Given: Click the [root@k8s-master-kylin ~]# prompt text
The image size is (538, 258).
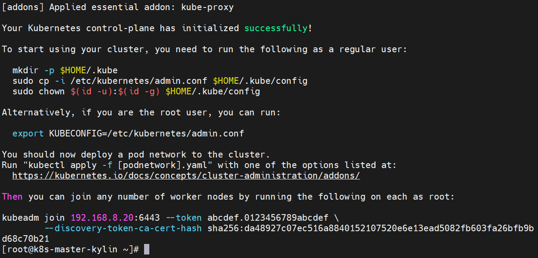Looking at the screenshot, I should (x=70, y=249).
